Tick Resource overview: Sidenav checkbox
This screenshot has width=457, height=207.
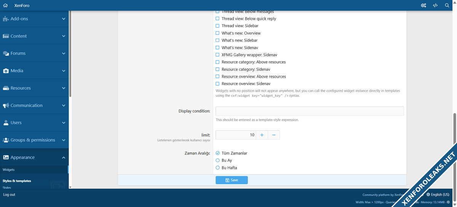217,84
